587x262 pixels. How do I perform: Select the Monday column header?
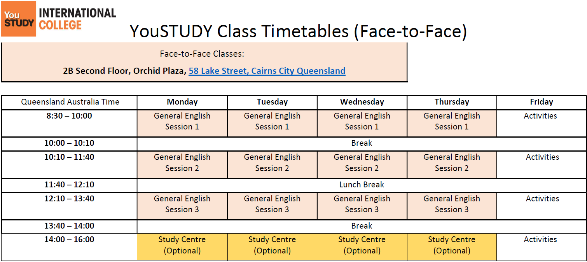(182, 102)
